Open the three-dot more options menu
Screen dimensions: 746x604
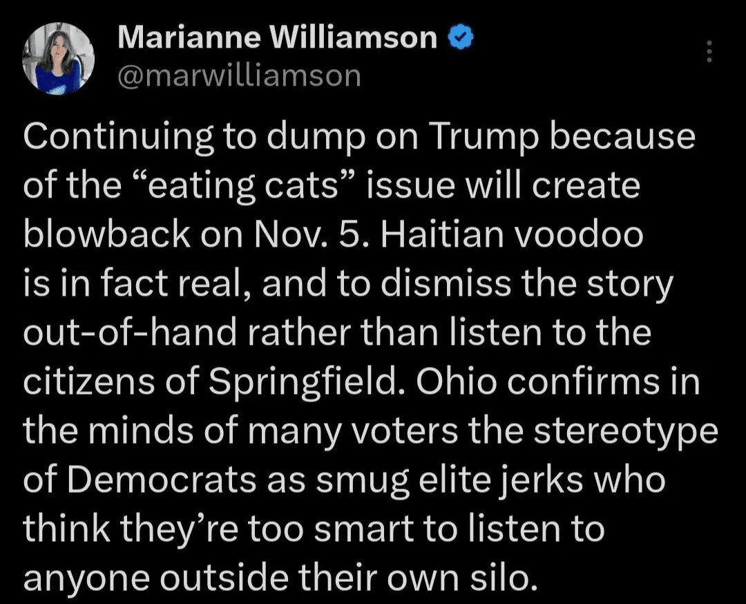point(709,50)
